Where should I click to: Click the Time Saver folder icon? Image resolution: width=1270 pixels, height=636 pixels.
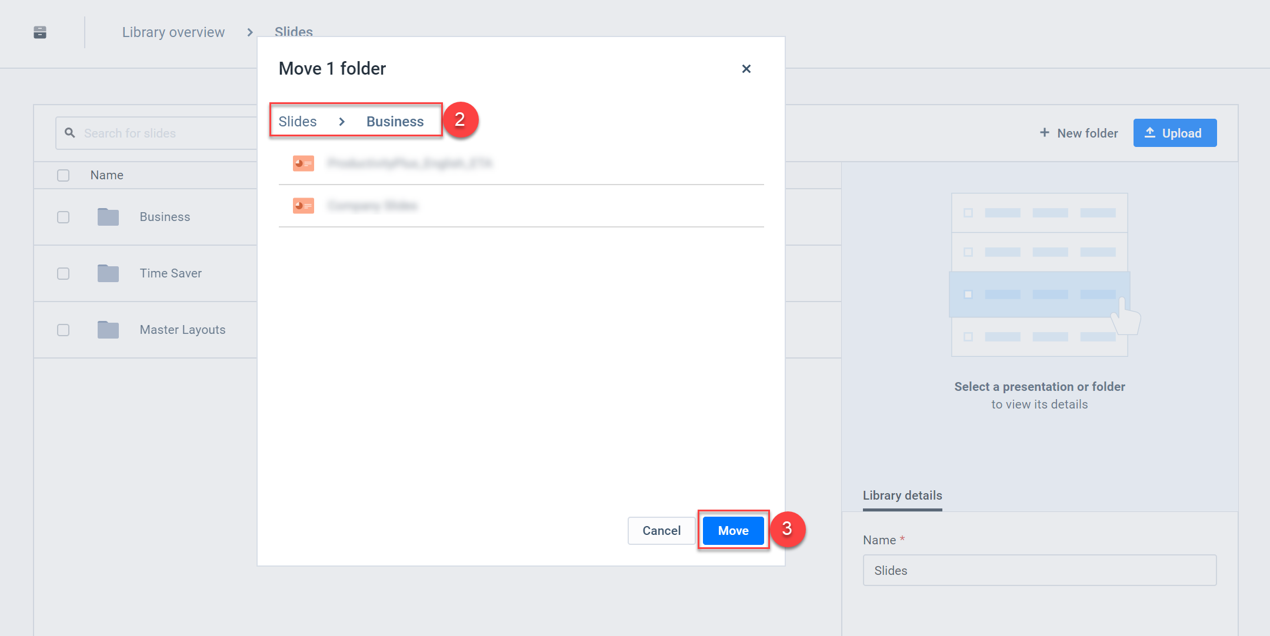pyautogui.click(x=108, y=273)
